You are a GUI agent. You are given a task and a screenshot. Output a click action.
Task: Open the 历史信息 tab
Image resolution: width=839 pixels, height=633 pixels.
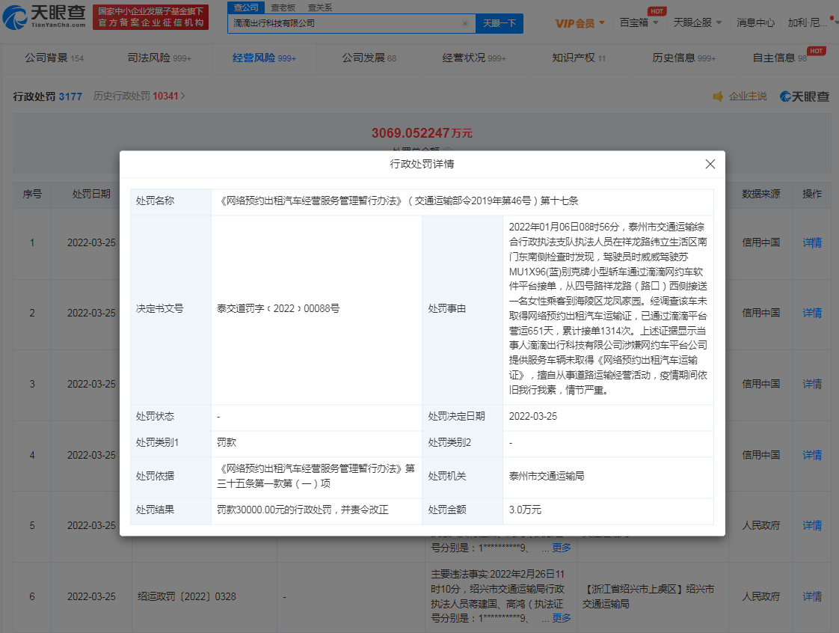[683, 58]
